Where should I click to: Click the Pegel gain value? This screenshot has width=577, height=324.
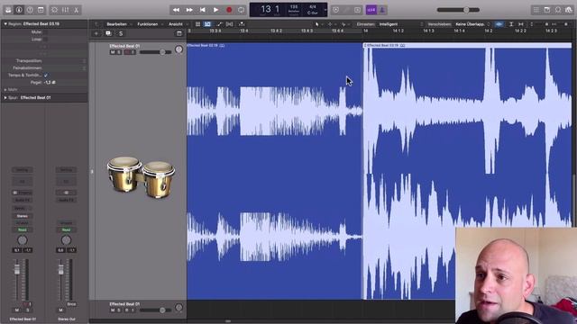point(50,82)
